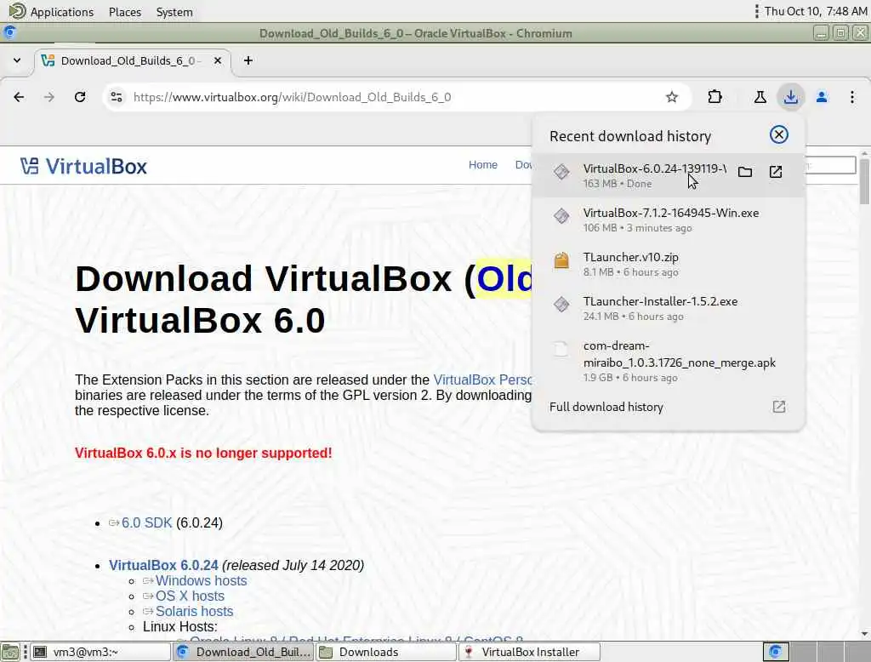Screen dimensions: 871x662
Task: Open Chromium three-dot menu
Action: [852, 97]
